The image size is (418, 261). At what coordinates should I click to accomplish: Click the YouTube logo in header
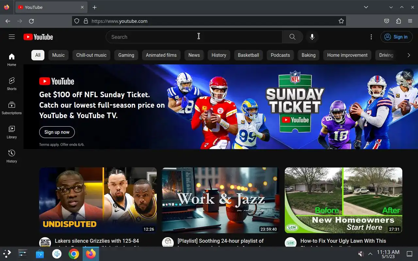pos(38,37)
